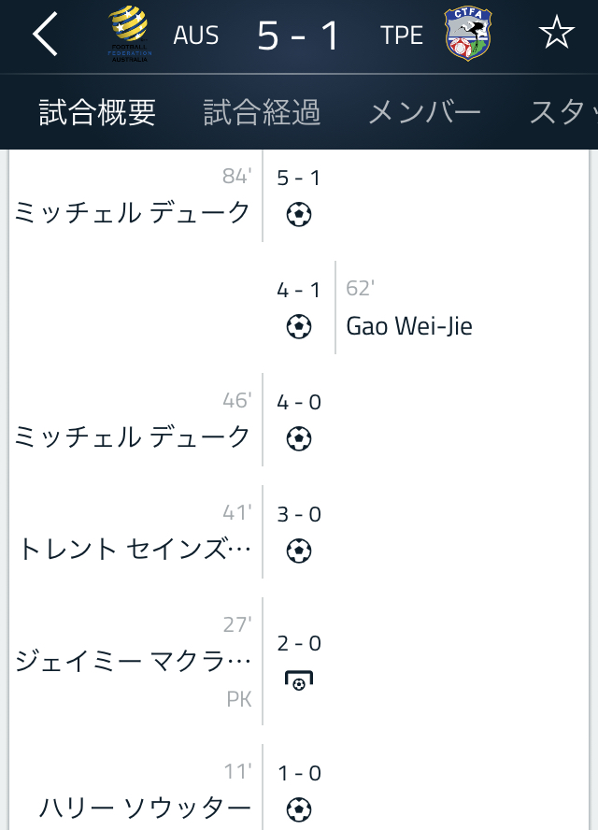
Task: Click the goal ball icon at 3 - 0
Action: pyautogui.click(x=299, y=551)
